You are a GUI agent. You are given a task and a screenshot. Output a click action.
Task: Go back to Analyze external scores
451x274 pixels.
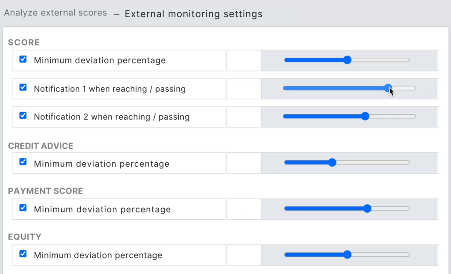(x=55, y=13)
